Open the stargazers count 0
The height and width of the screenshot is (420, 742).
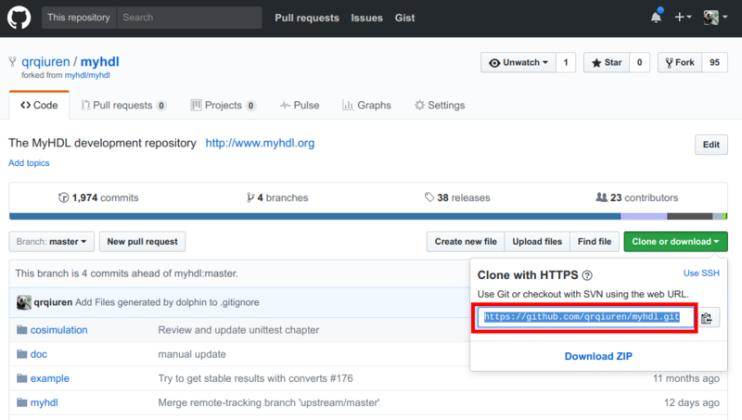[x=639, y=62]
